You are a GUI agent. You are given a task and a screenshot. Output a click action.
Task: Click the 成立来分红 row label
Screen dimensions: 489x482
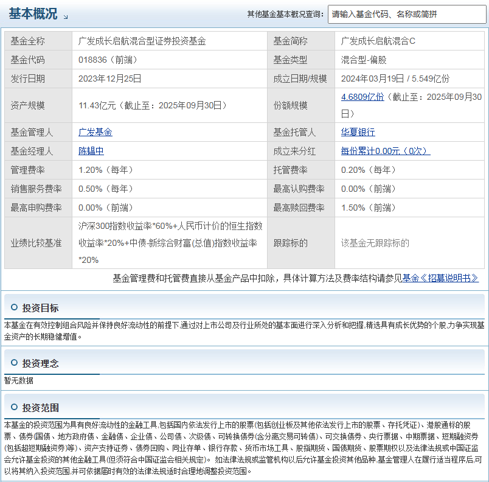coord(294,151)
